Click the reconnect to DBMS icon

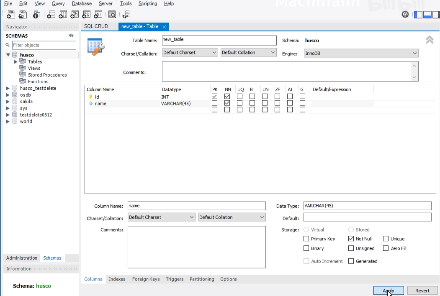[126, 15]
